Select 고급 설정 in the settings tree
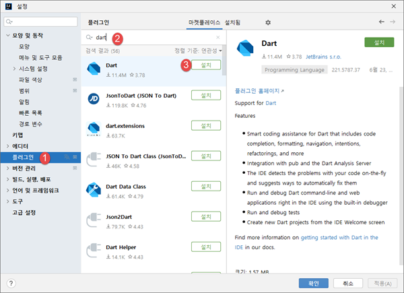Screen dimensions: 404x293 (24, 213)
